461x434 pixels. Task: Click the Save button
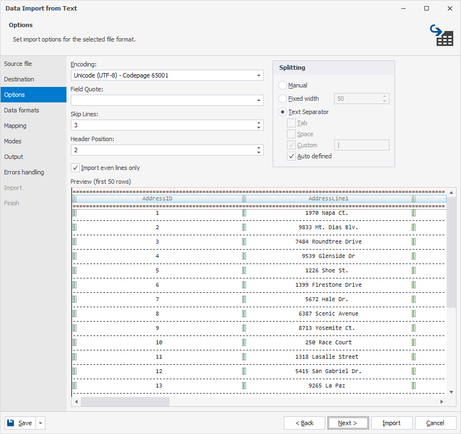(21, 423)
